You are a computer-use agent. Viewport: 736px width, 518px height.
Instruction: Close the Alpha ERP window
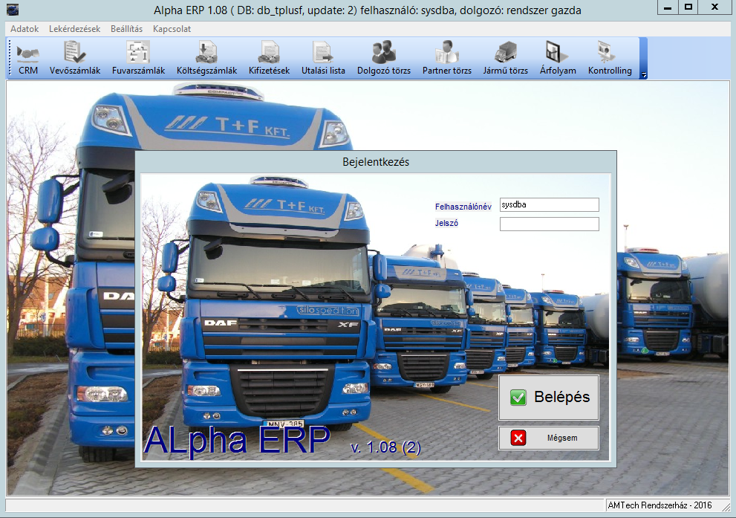click(x=714, y=7)
